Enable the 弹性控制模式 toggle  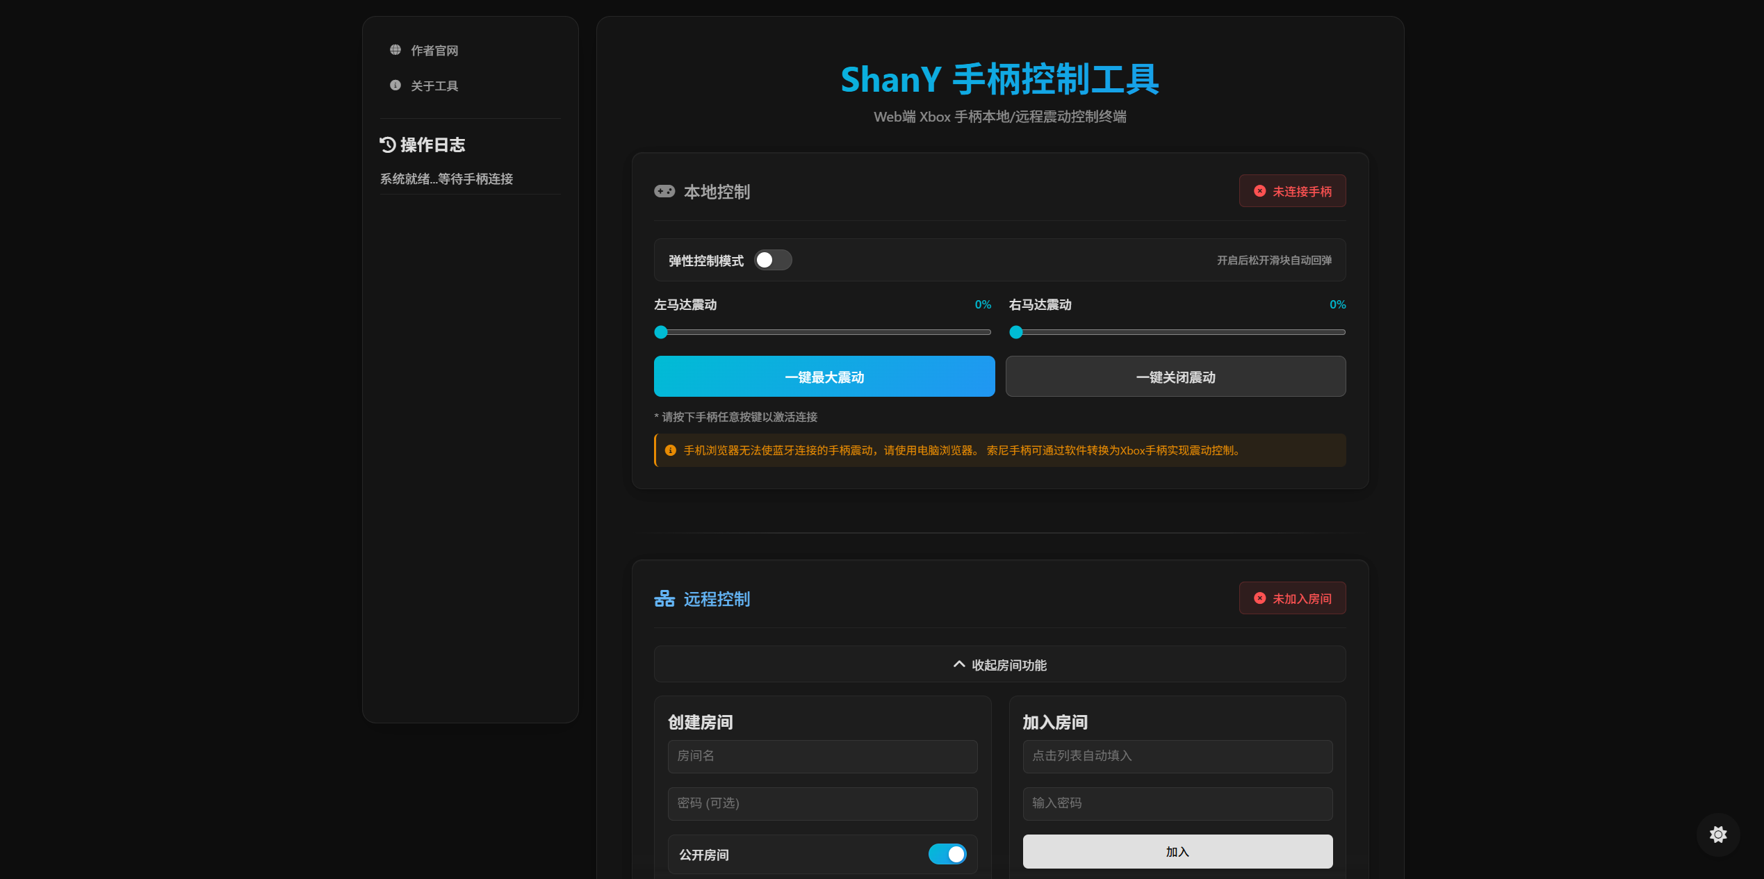[x=773, y=260]
